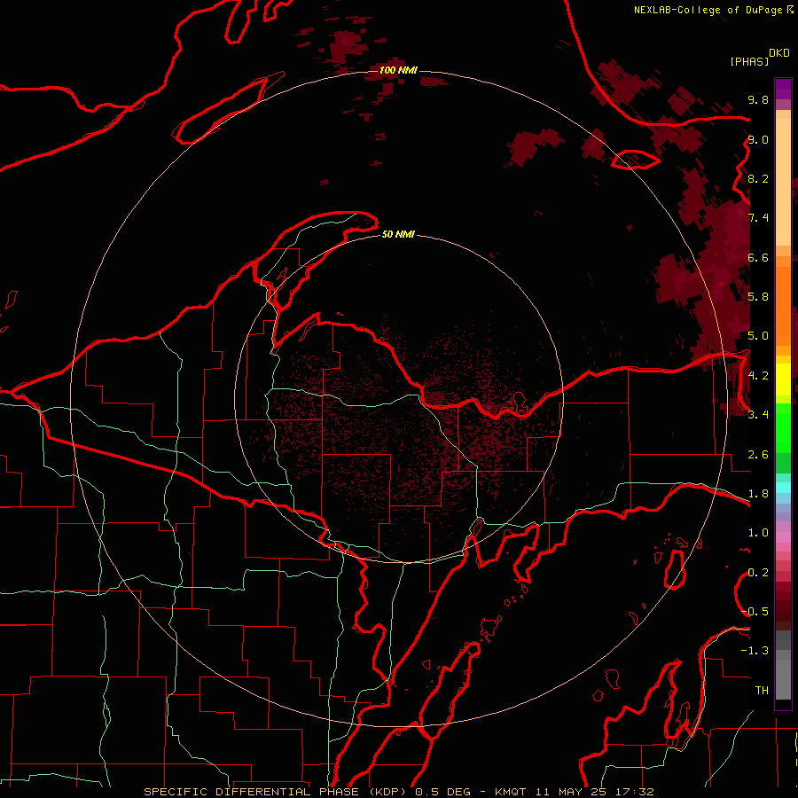Pick the yellow band on the color bar
This screenshot has width=798, height=798.
click(783, 379)
